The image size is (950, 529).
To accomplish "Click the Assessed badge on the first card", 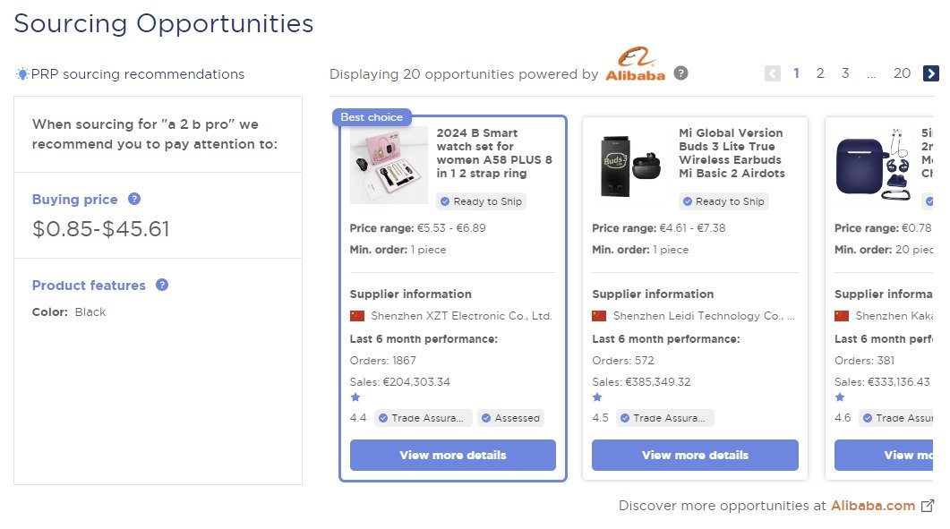I will click(x=510, y=418).
